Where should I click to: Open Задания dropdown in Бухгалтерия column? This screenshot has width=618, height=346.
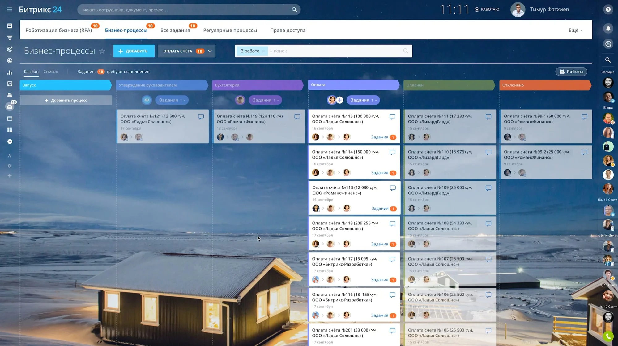point(265,100)
